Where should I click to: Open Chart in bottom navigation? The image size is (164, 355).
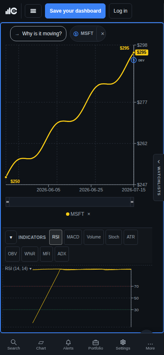click(x=41, y=345)
